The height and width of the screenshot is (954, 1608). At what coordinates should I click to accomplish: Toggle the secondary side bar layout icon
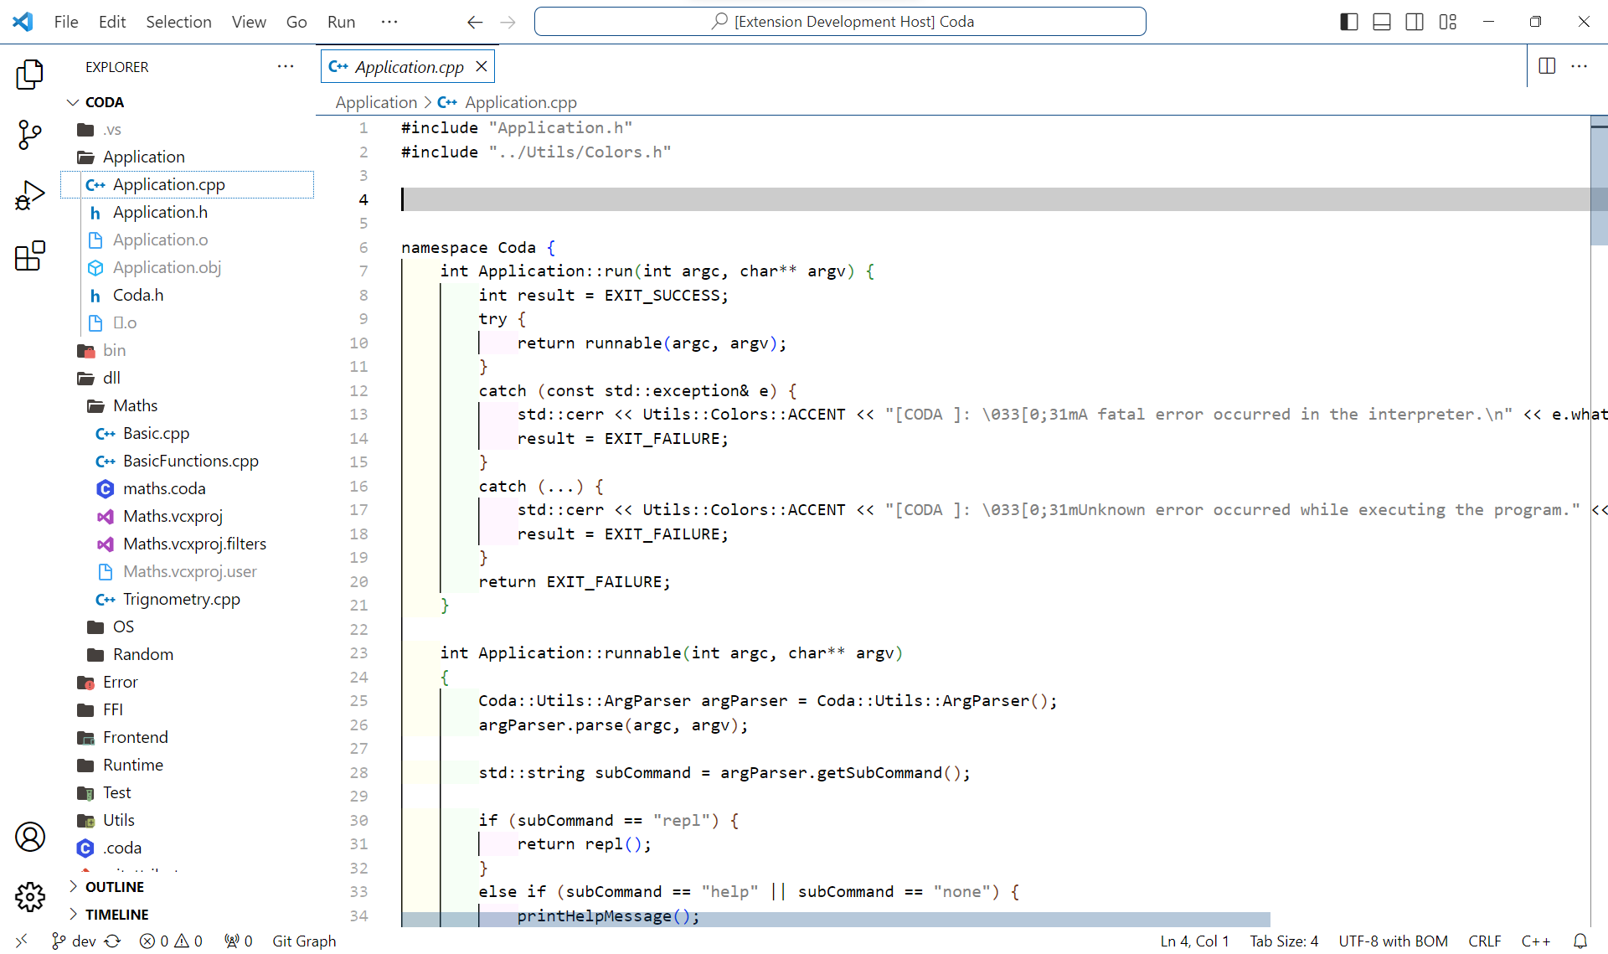point(1415,22)
